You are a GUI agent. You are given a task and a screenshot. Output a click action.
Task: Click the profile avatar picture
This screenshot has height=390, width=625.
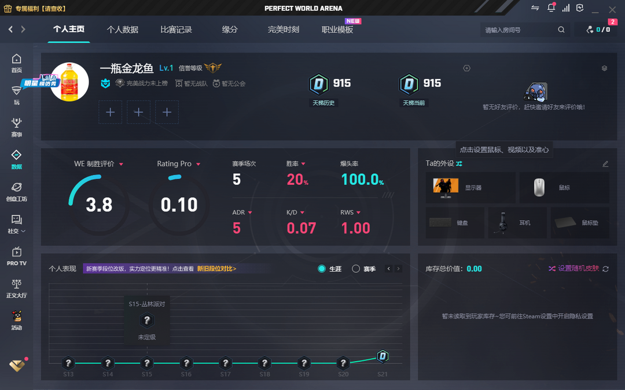coord(70,82)
